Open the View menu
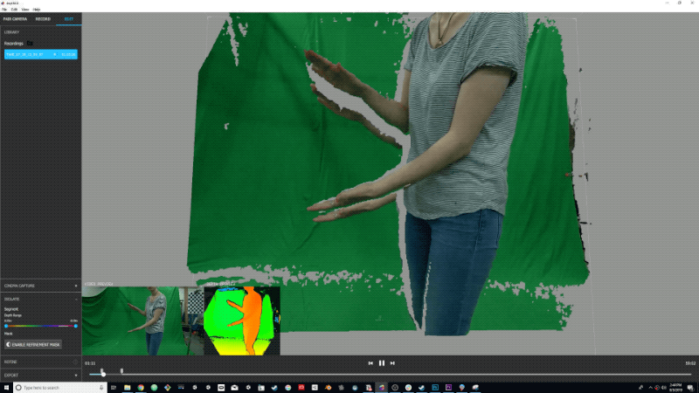This screenshot has height=393, width=699. pos(24,9)
